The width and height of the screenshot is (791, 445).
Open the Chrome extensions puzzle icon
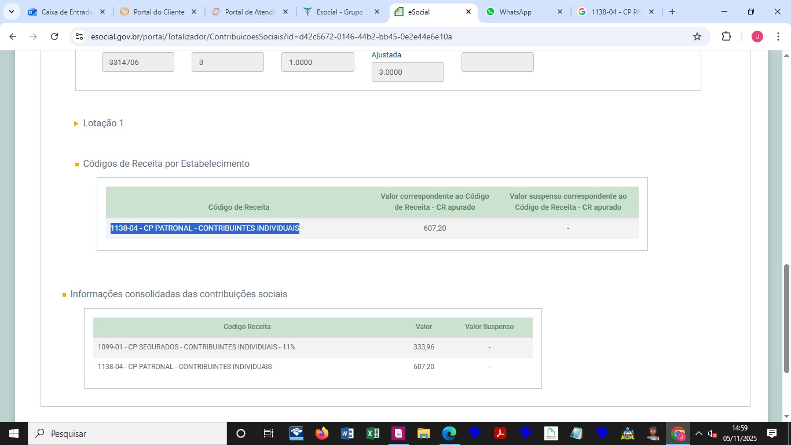click(726, 37)
